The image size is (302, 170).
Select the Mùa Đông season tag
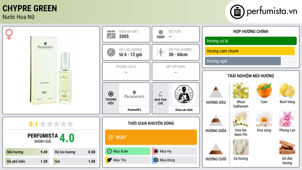(174, 160)
